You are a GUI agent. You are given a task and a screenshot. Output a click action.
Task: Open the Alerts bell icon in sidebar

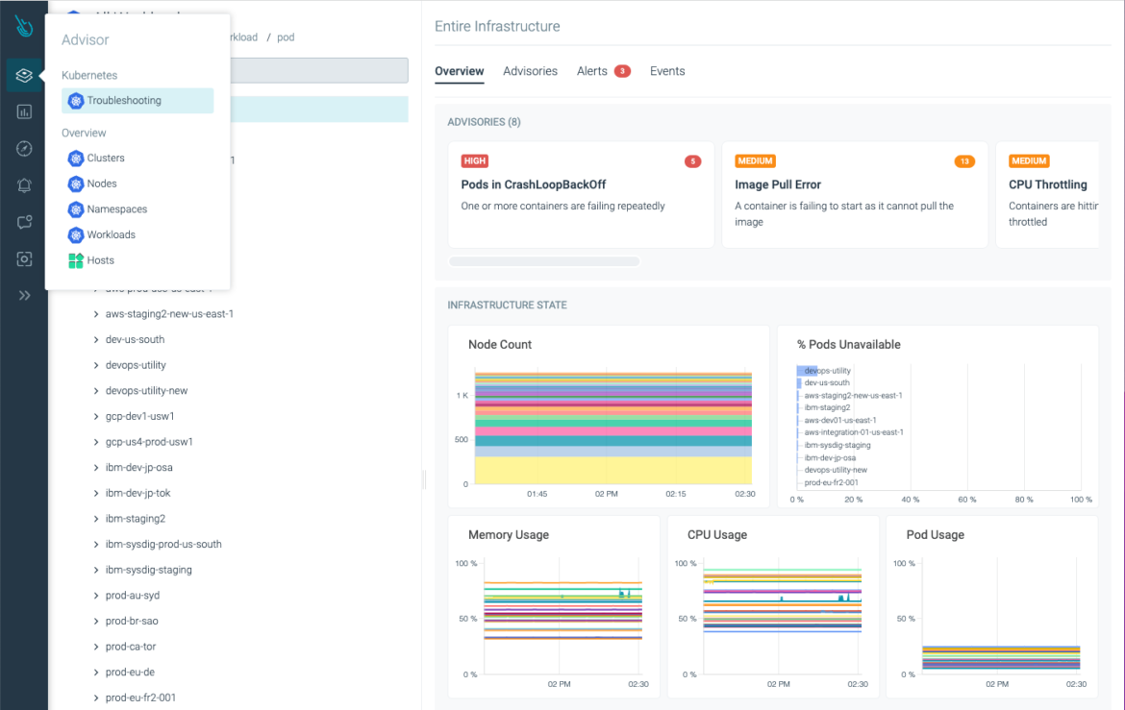pos(24,185)
